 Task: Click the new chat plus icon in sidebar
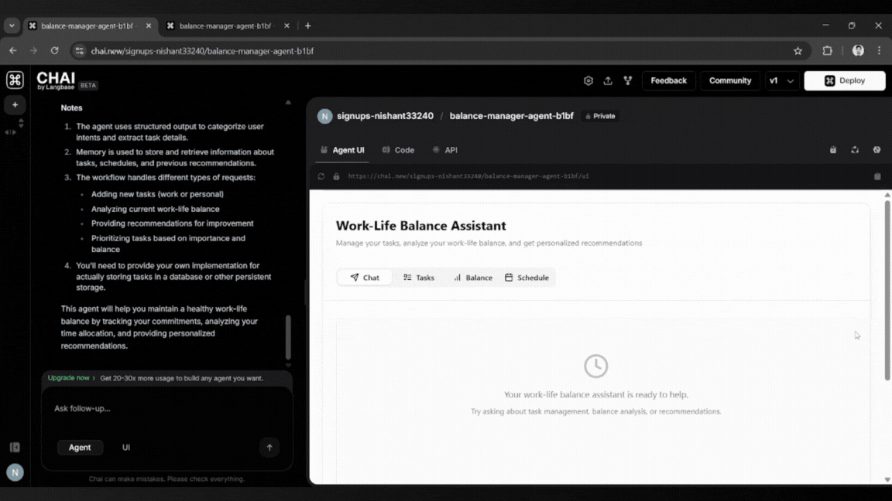(x=15, y=104)
